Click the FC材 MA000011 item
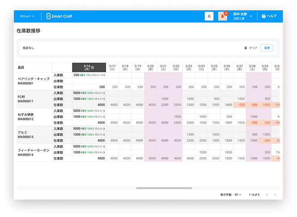 coord(25,99)
